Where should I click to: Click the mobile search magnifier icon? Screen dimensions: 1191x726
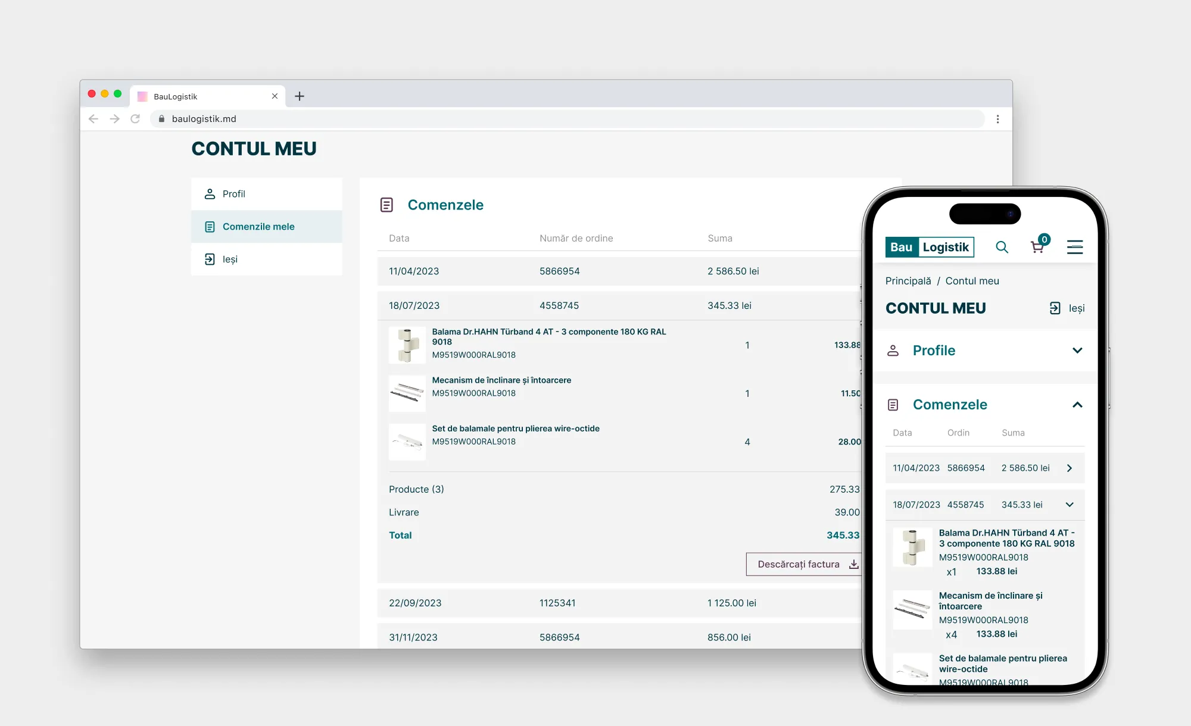point(1002,247)
